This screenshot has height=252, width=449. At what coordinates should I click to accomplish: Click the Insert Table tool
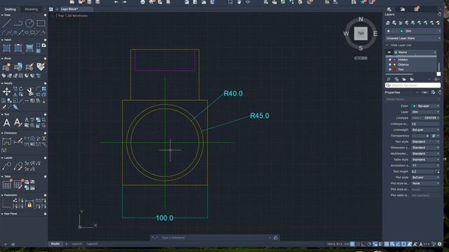tap(6, 185)
